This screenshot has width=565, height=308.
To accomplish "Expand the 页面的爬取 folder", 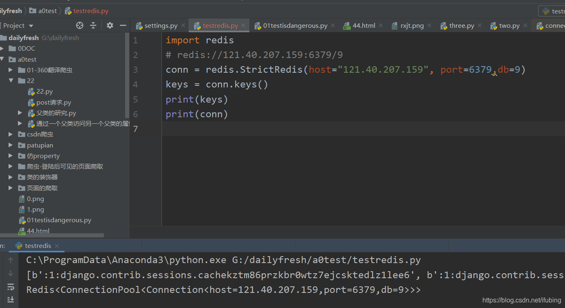I will tap(11, 188).
